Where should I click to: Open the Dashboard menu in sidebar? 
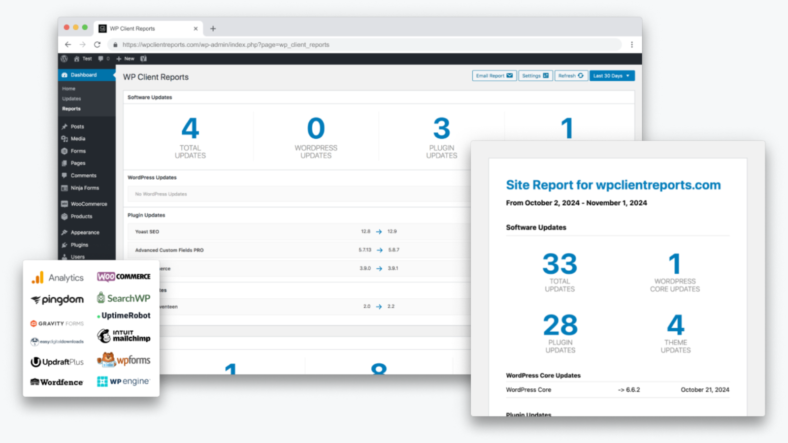point(87,75)
